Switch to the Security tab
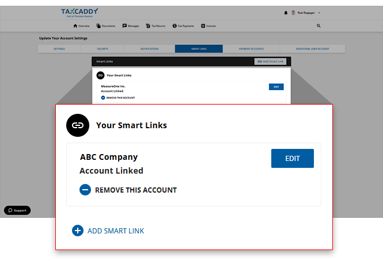 pos(103,49)
